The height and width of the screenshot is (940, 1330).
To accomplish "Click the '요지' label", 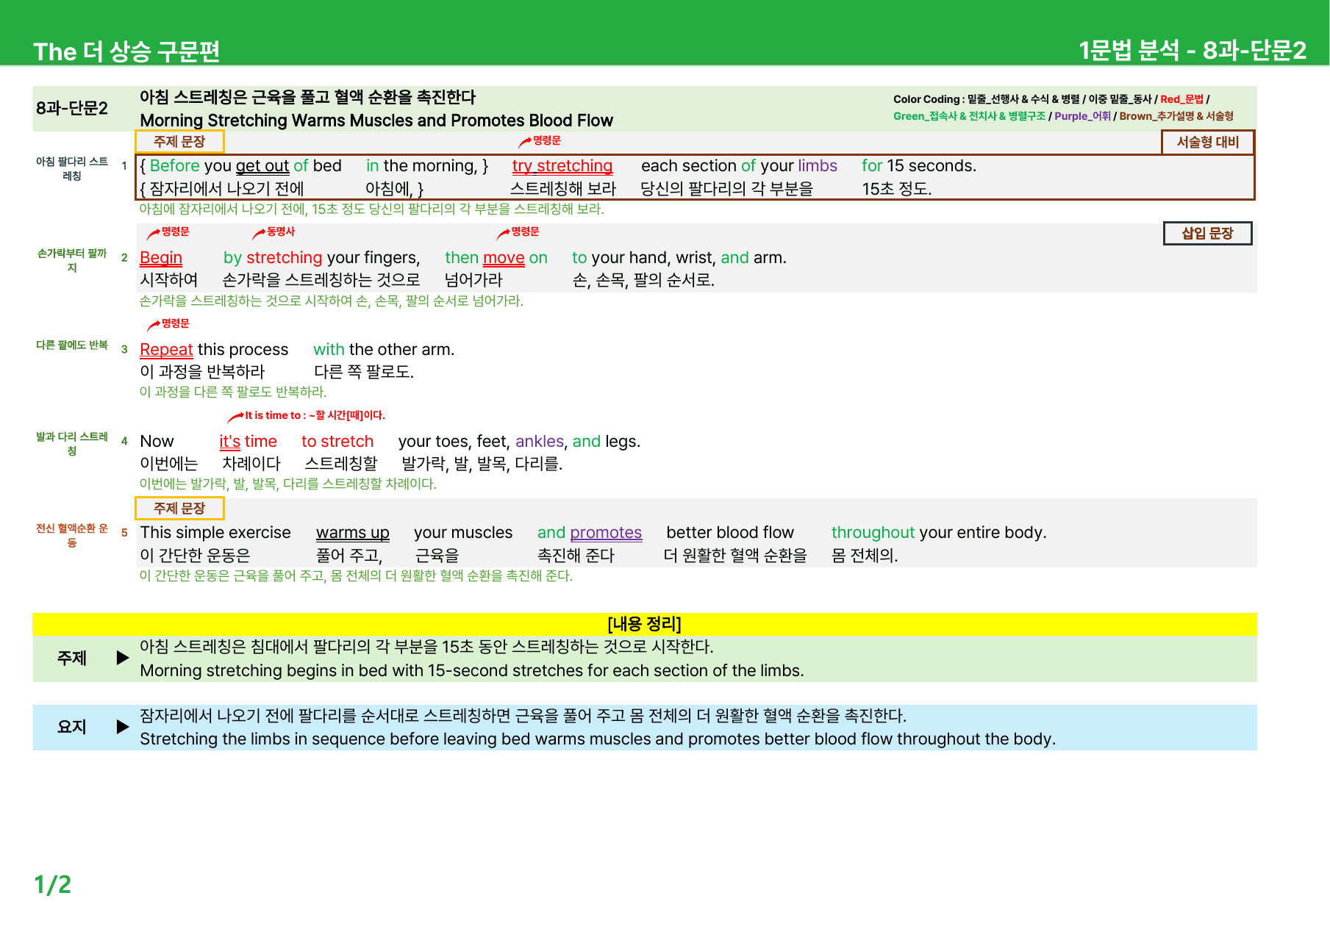I will coord(72,728).
